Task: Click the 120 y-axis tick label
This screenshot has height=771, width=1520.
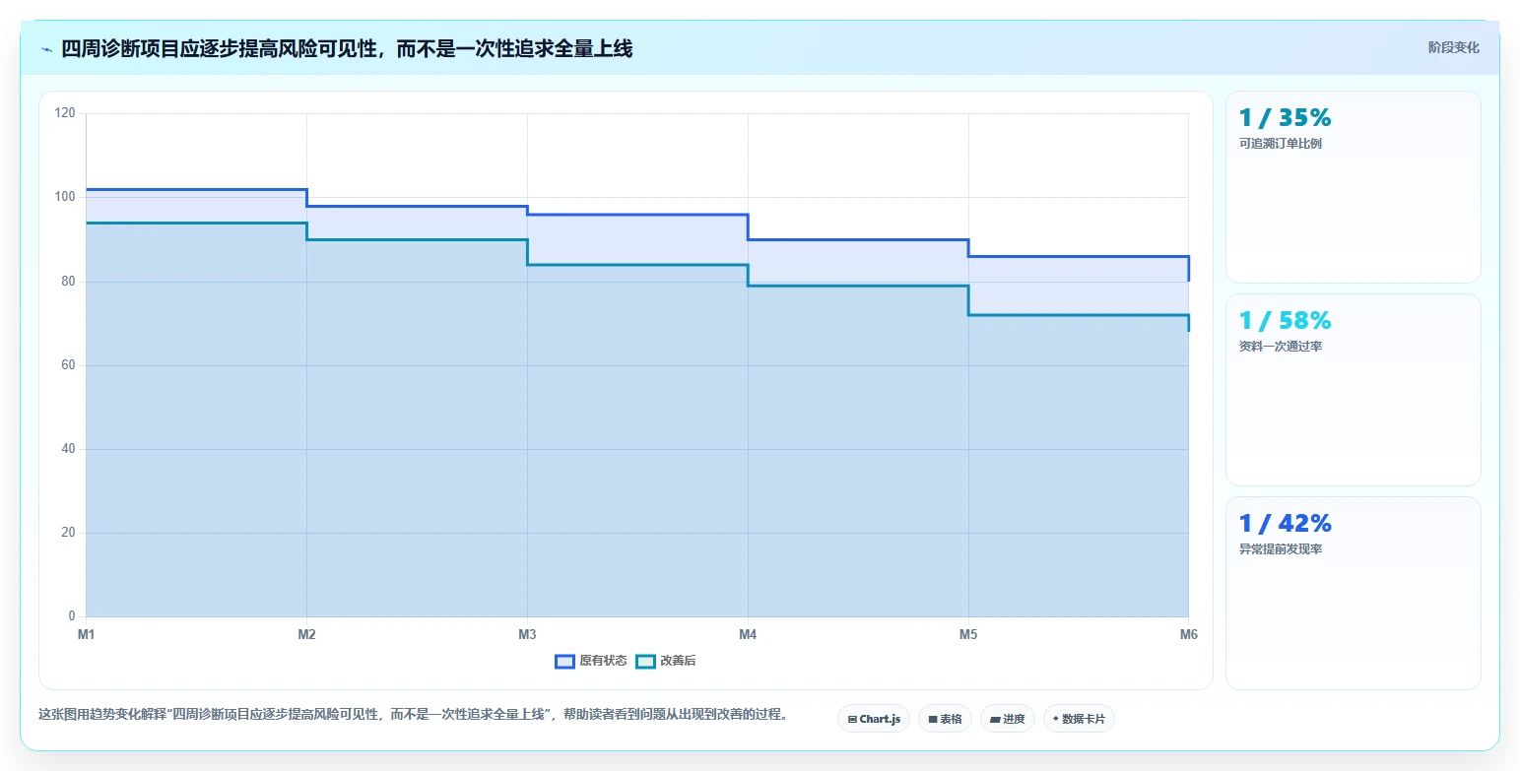Action: coord(65,113)
